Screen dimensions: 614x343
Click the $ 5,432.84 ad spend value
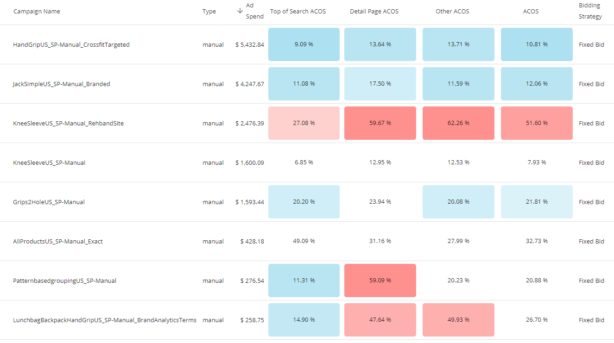[250, 45]
